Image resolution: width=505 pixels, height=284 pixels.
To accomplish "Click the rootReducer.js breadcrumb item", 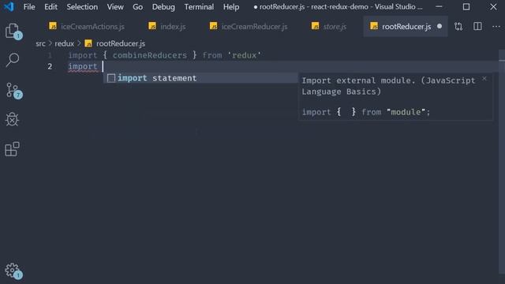I will point(121,43).
